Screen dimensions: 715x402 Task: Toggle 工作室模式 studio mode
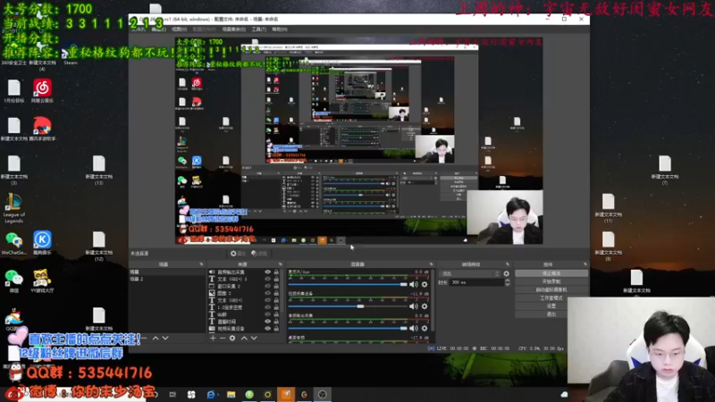coord(551,297)
